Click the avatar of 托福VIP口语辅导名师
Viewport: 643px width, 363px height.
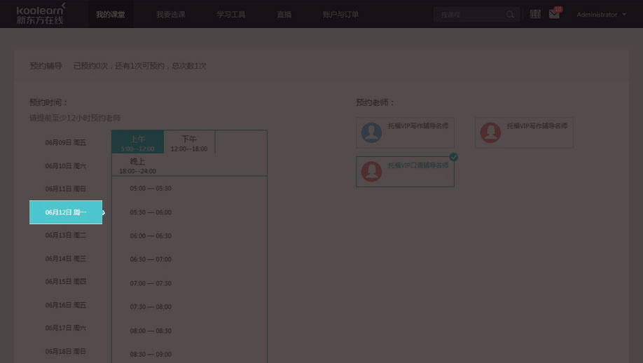point(371,171)
